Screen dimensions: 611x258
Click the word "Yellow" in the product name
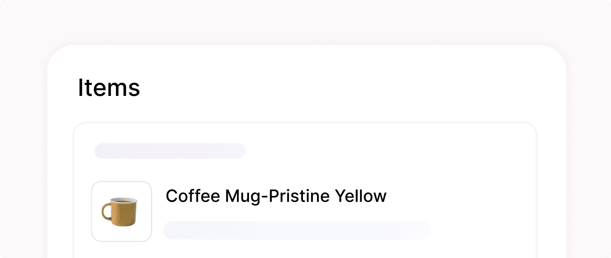tap(361, 196)
